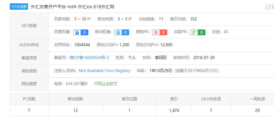This screenshot has width=274, height=118.
Task: Click the mobile keywords count 12 cell
Action: click(76, 110)
